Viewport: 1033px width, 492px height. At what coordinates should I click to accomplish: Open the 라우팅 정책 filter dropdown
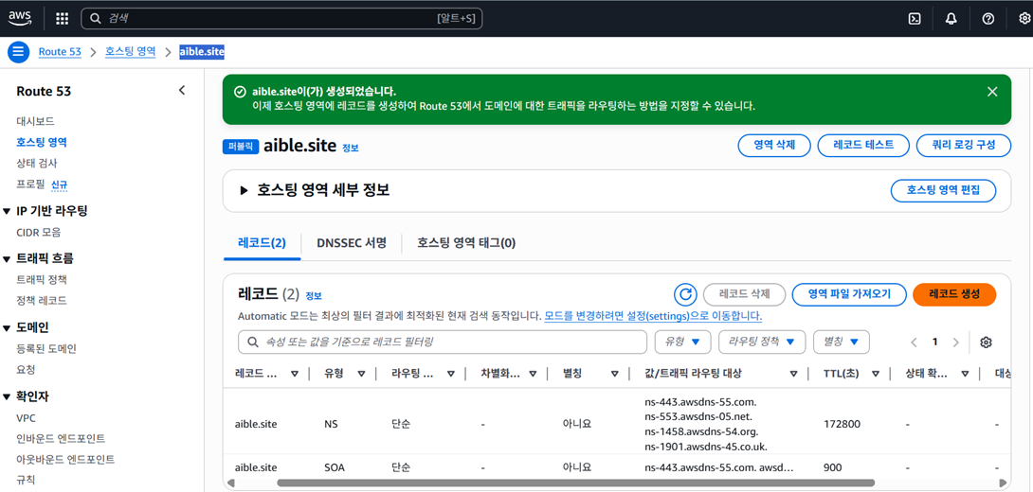click(763, 342)
